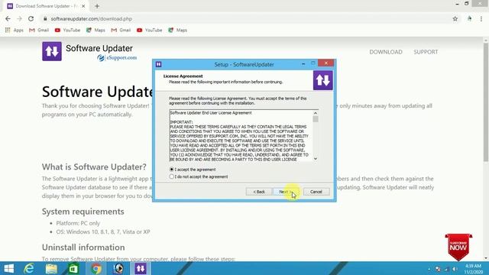Screen dimensions: 489x275
Task: Open the DOWNLOAD page link
Action: [386, 52]
